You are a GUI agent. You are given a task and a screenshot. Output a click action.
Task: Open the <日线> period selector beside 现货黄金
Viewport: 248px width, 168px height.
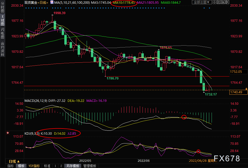coord(43,3)
